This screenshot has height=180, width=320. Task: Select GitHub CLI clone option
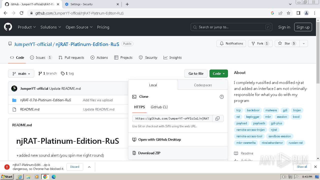tap(159, 107)
